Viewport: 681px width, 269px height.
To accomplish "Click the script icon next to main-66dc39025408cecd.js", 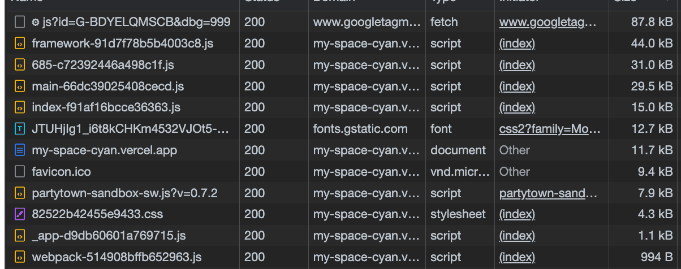I will [x=20, y=86].
